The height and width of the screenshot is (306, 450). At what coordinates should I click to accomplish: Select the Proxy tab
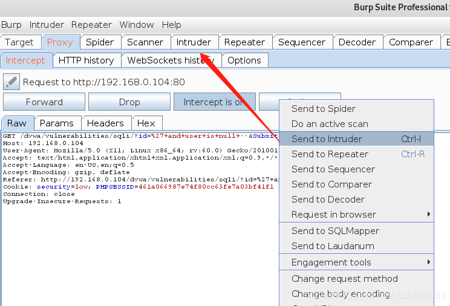tap(61, 42)
